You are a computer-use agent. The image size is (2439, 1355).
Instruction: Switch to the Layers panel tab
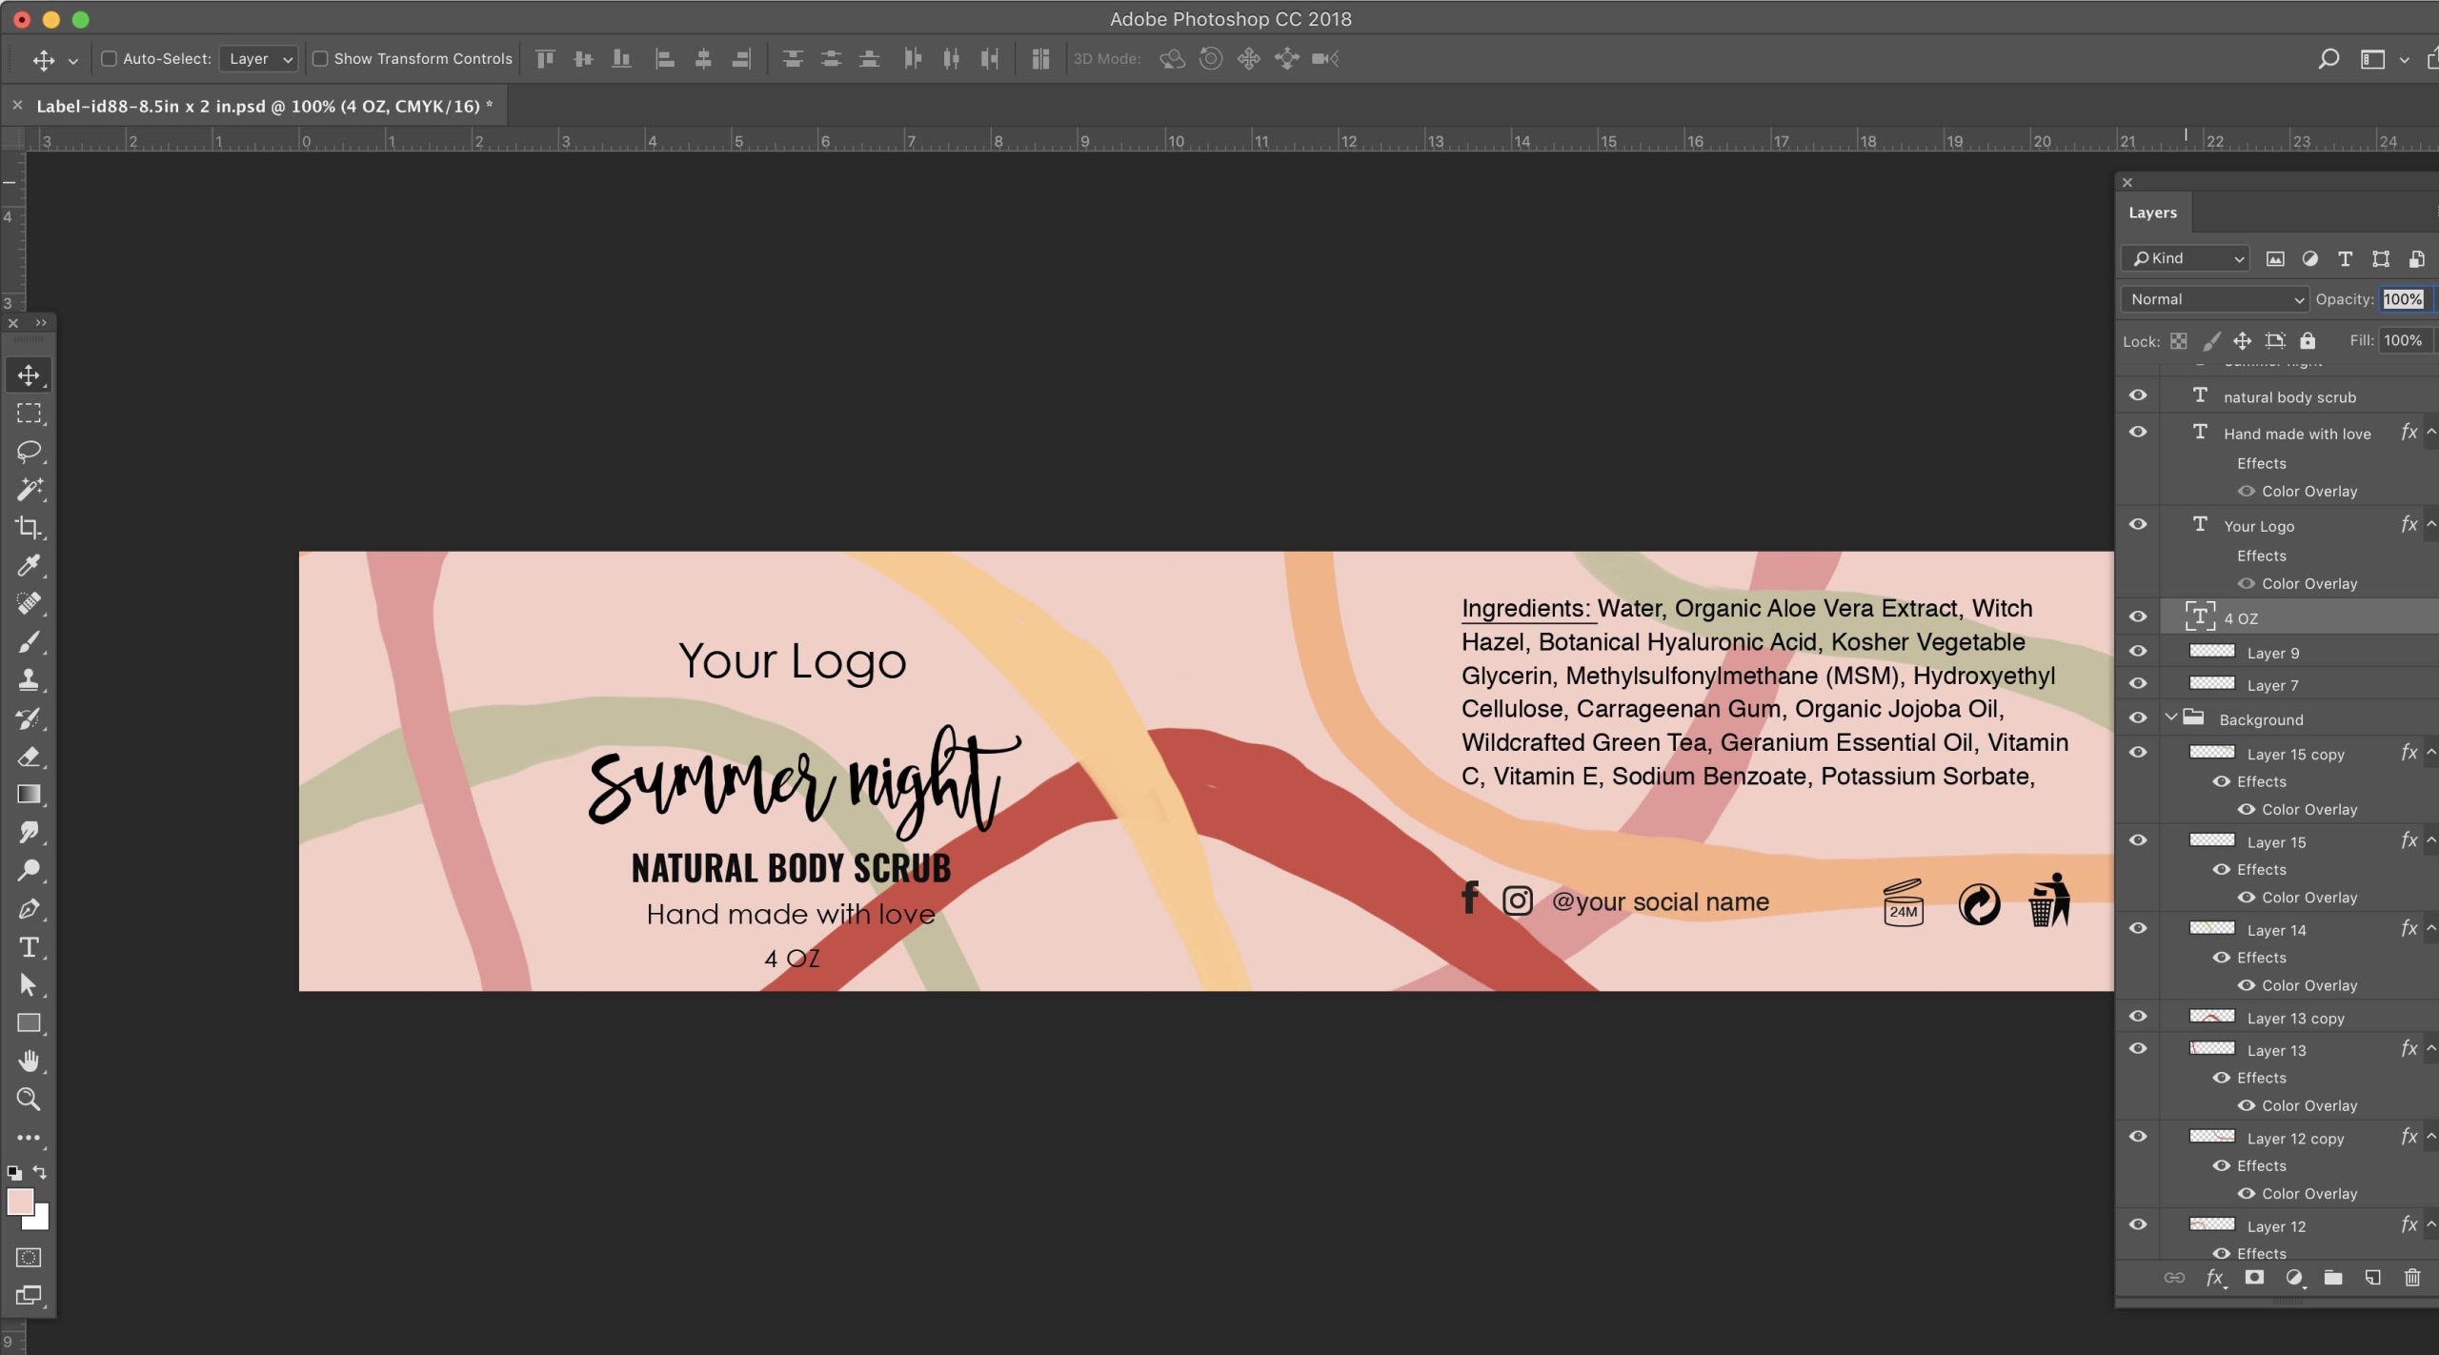point(2153,212)
